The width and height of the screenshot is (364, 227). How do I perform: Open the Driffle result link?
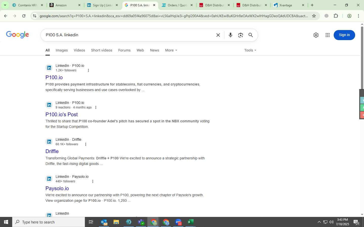pyautogui.click(x=52, y=151)
